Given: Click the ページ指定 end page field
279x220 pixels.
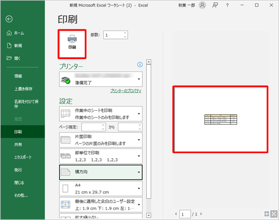Looking at the screenshot, I should 128,127.
